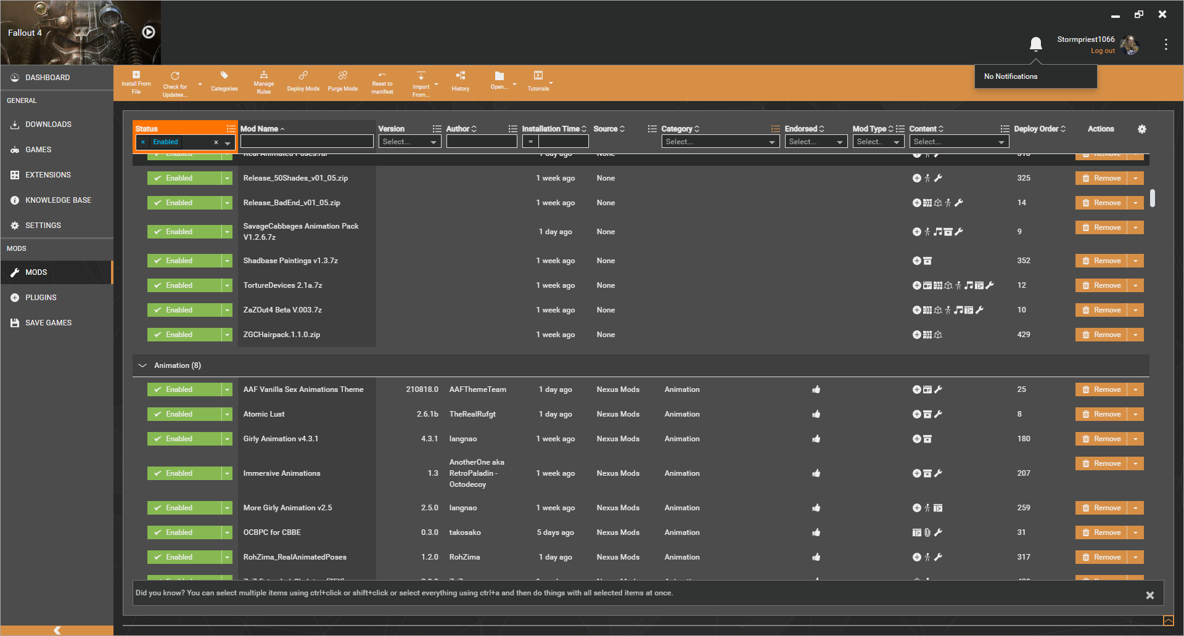Screen dimensions: 1184x636
Task: Go to Plugins in sidebar
Action: 41,298
